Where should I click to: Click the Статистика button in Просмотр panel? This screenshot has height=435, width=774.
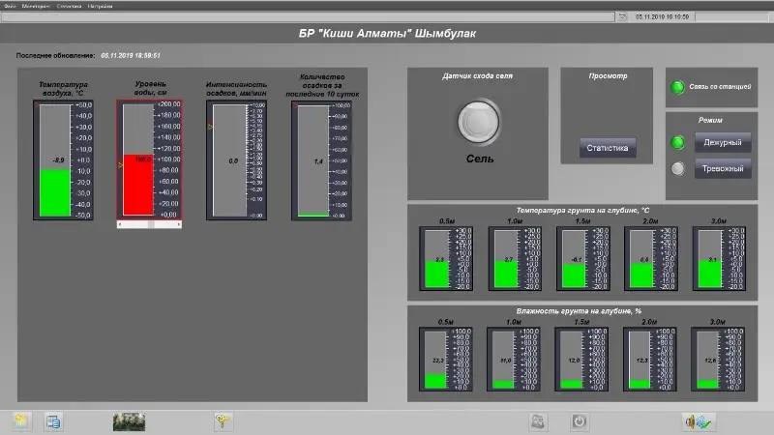point(608,148)
